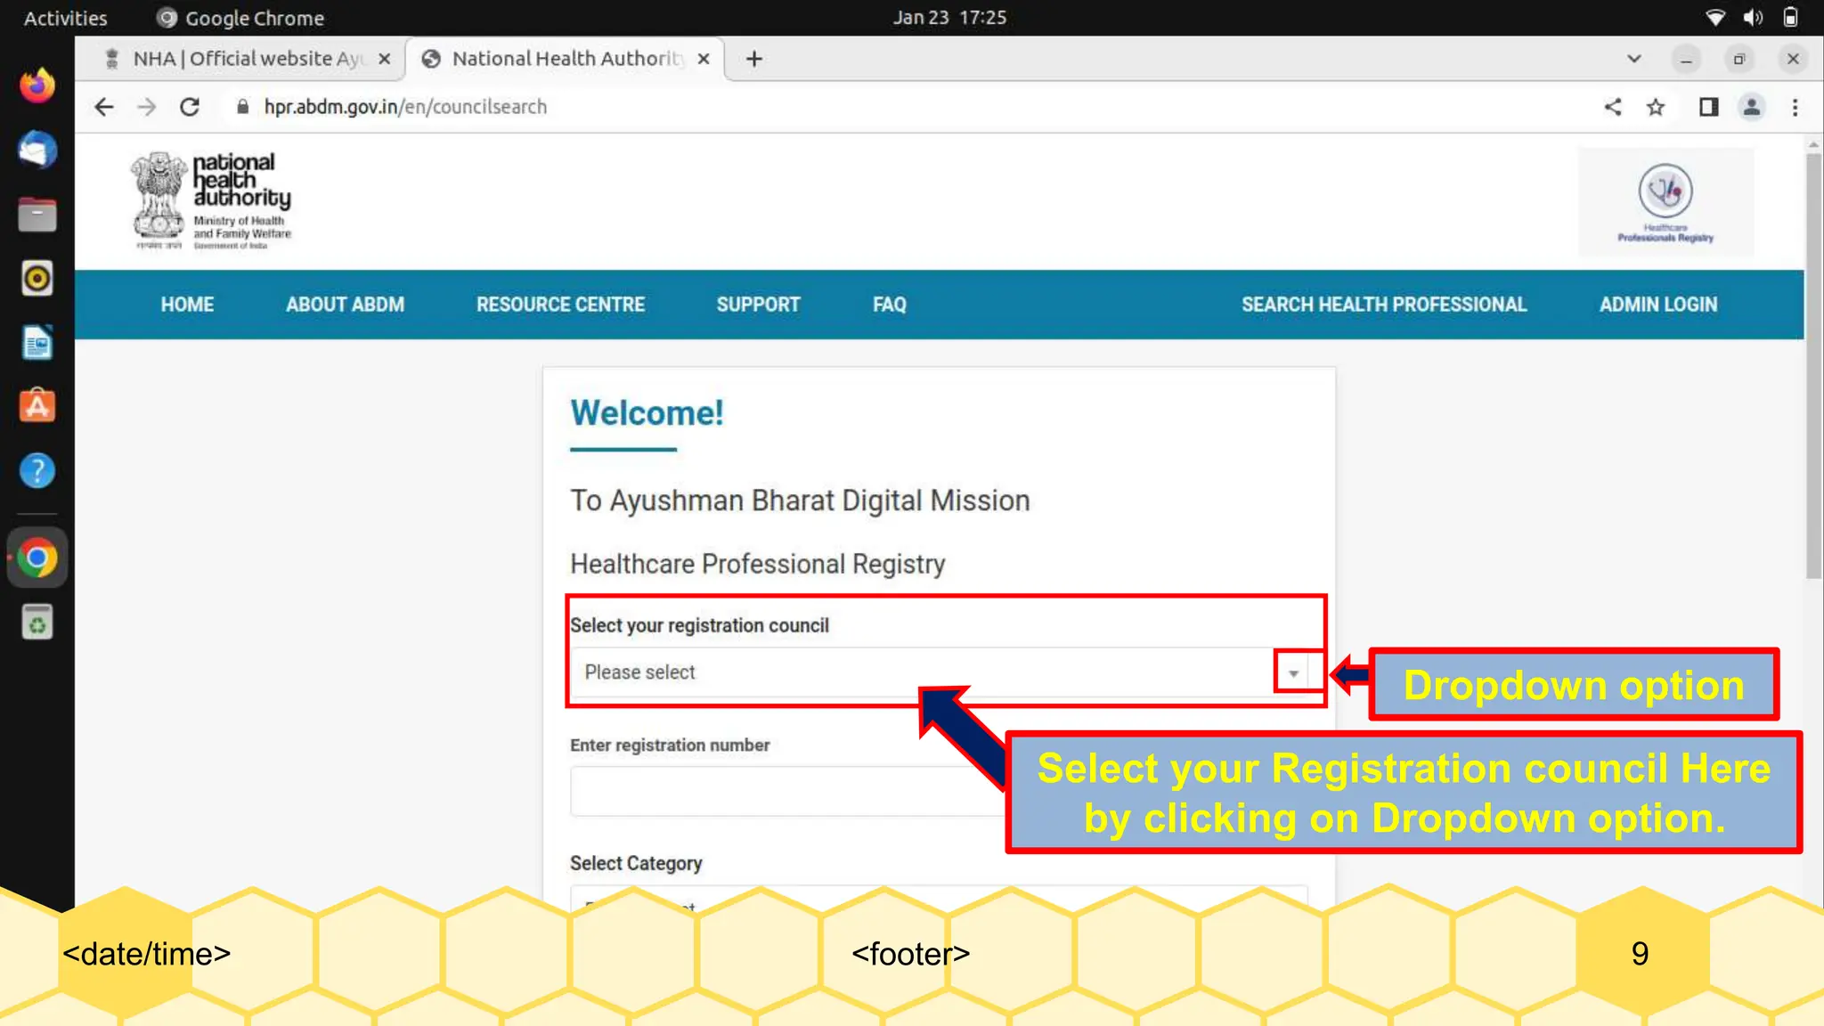Go to HOME in navigation bar
The height and width of the screenshot is (1026, 1824).
(x=187, y=305)
